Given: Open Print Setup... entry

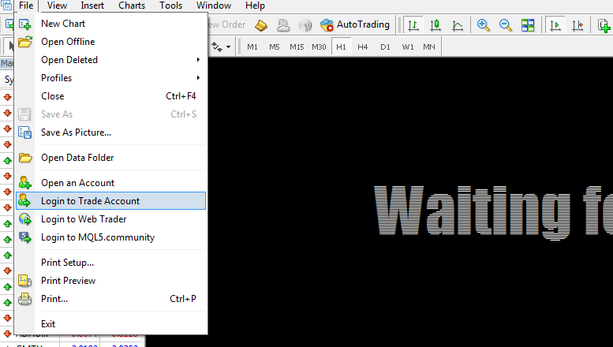Looking at the screenshot, I should pos(110,263).
